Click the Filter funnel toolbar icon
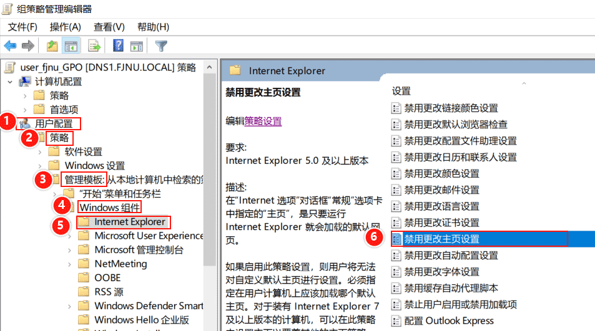The height and width of the screenshot is (331, 595). 161,46
